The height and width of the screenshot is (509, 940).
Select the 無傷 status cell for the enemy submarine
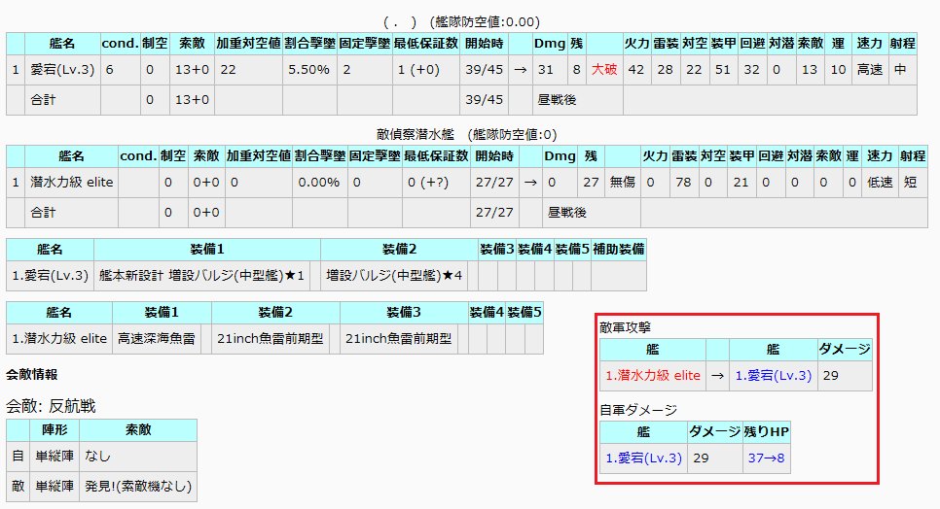[x=608, y=182]
